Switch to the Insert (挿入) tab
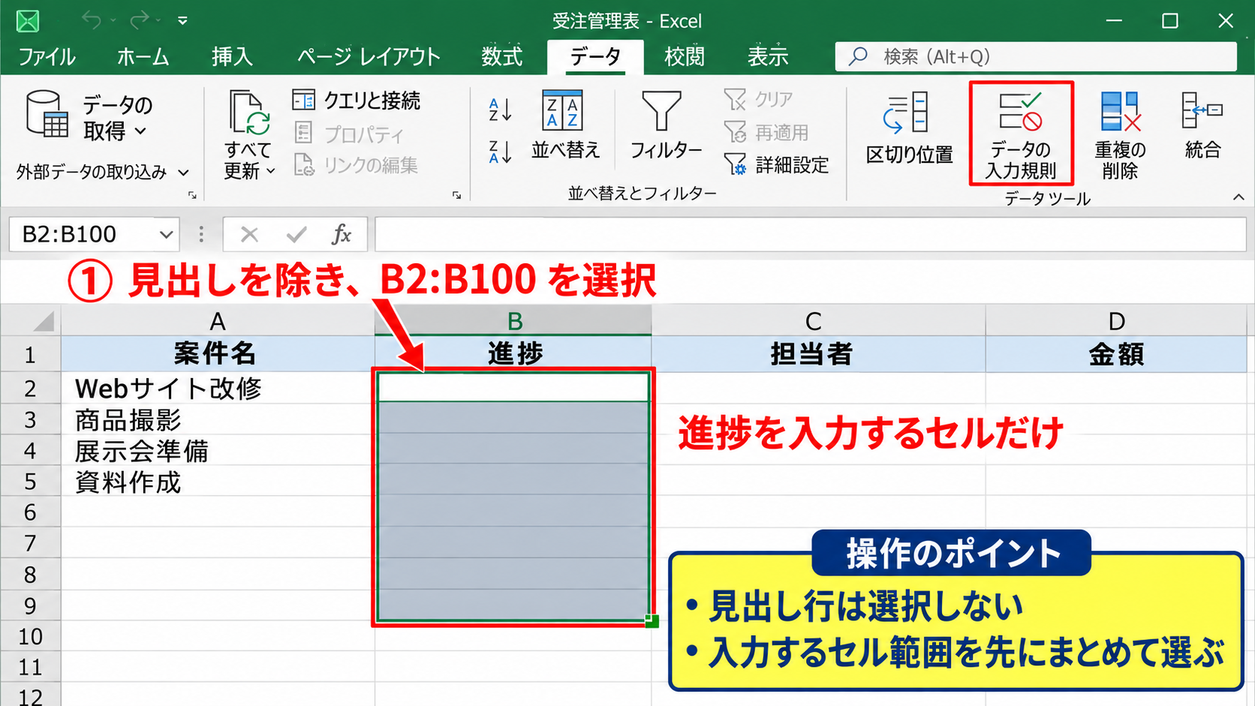Screen dimensions: 1255x706 click(x=232, y=57)
